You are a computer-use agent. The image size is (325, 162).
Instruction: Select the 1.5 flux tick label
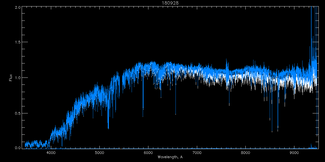pos(18,42)
